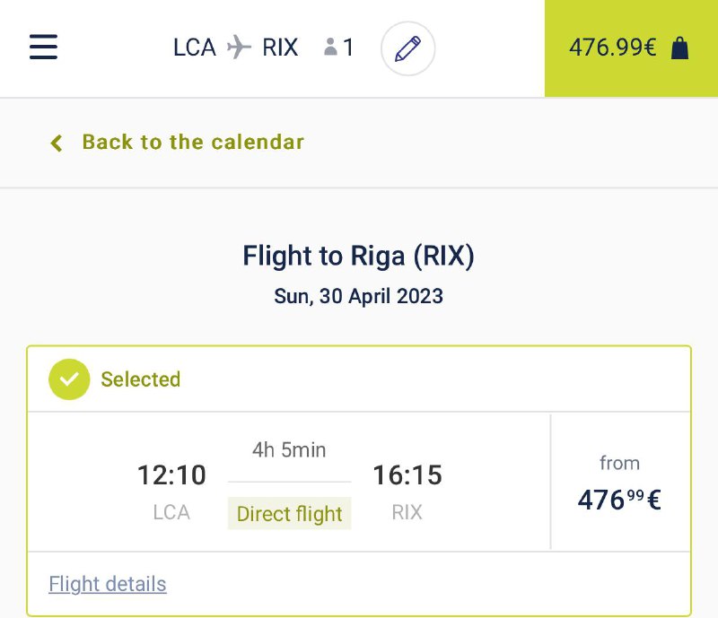This screenshot has height=618, width=718.
Task: Click the Flight to Riga (RIX) heading
Action: tap(358, 257)
